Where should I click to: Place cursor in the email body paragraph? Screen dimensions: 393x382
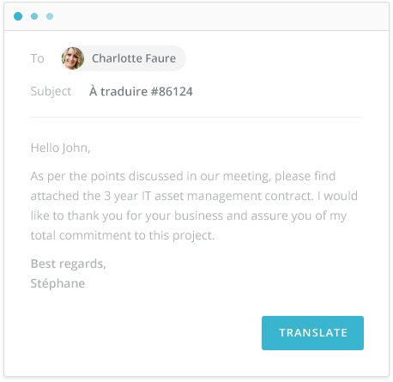pyautogui.click(x=194, y=206)
